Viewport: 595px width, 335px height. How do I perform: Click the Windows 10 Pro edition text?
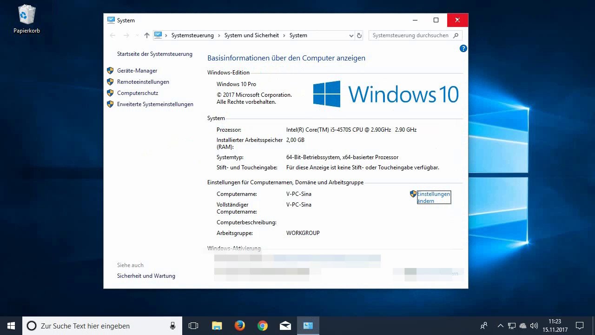tap(236, 84)
